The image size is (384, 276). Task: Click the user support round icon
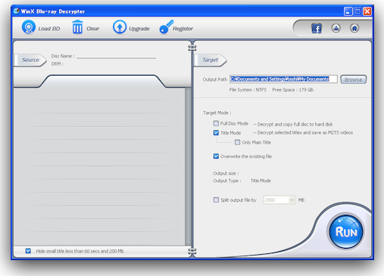pyautogui.click(x=336, y=28)
